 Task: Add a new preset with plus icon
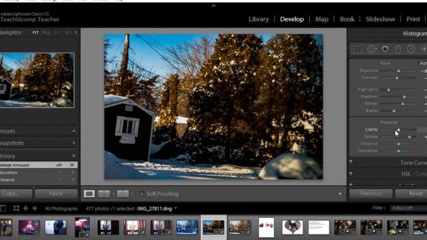click(x=74, y=131)
